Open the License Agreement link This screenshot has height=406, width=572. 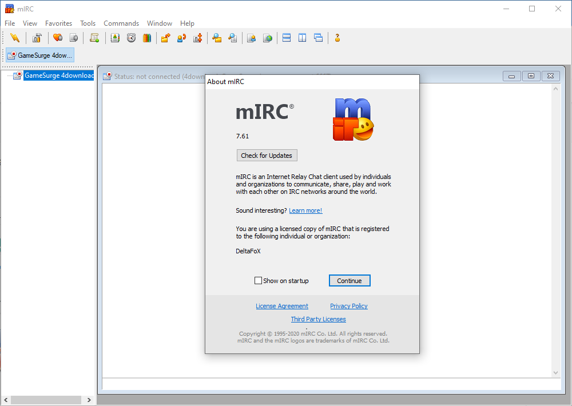pyautogui.click(x=282, y=306)
